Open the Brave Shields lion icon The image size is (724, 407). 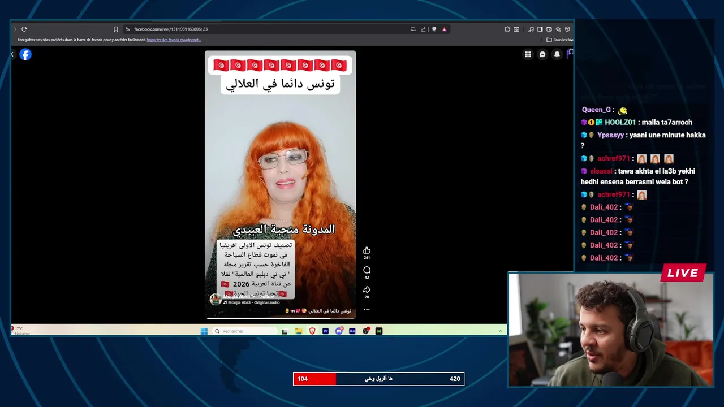[434, 29]
